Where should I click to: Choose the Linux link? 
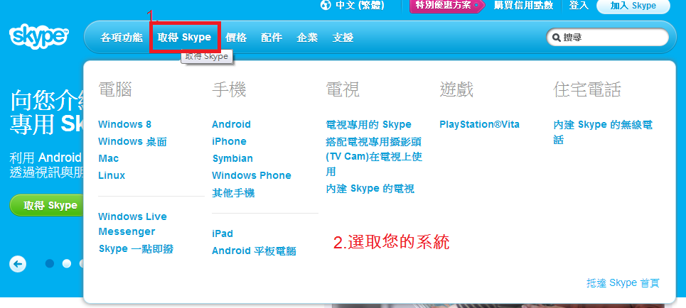point(112,175)
